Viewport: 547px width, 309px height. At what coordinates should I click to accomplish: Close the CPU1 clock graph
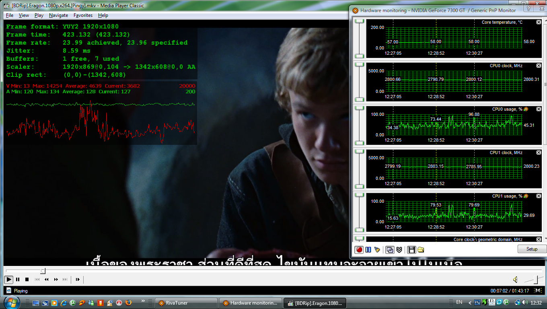539,152
